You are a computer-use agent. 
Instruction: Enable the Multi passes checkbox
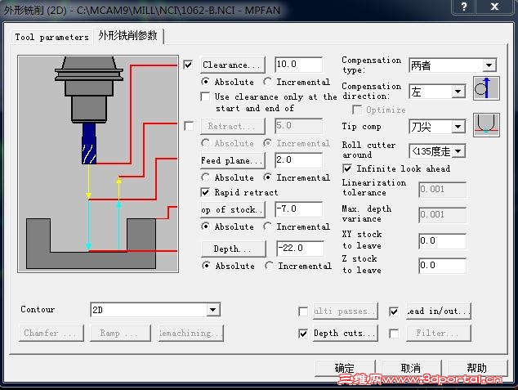point(303,312)
